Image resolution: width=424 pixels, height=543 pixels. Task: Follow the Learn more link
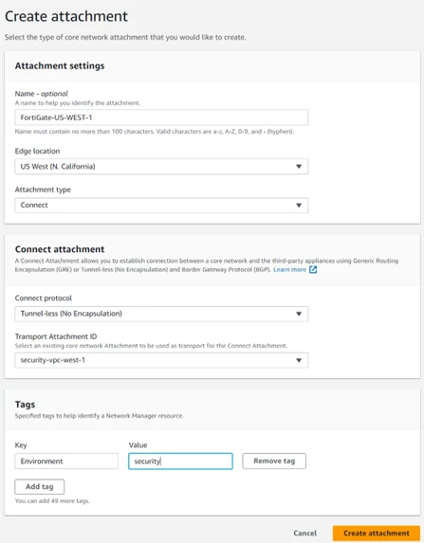point(289,269)
